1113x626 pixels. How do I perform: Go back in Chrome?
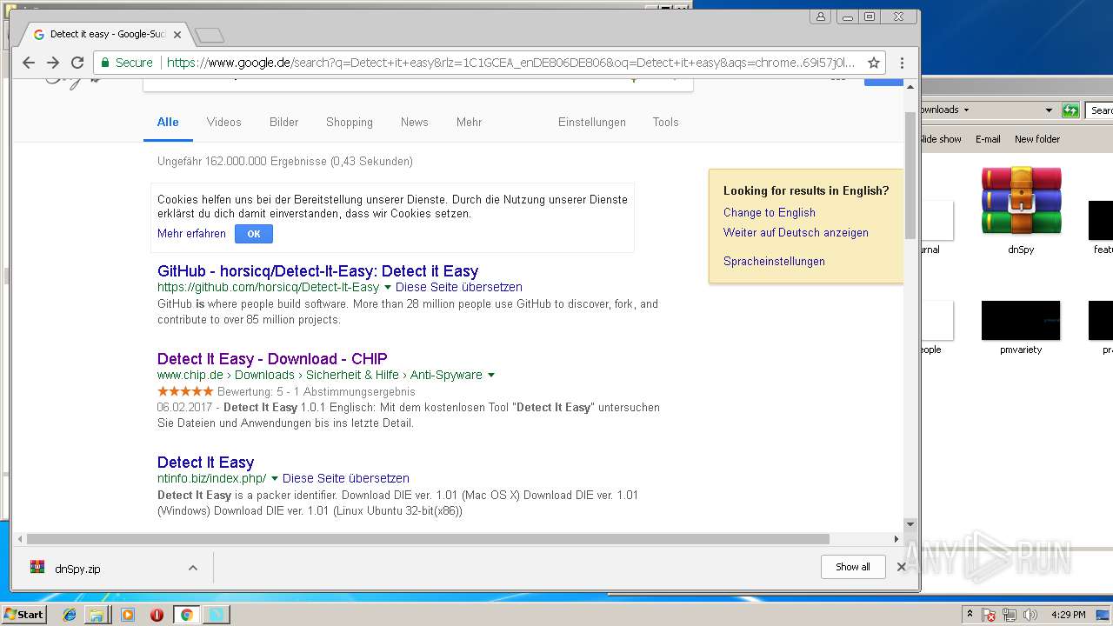click(29, 63)
